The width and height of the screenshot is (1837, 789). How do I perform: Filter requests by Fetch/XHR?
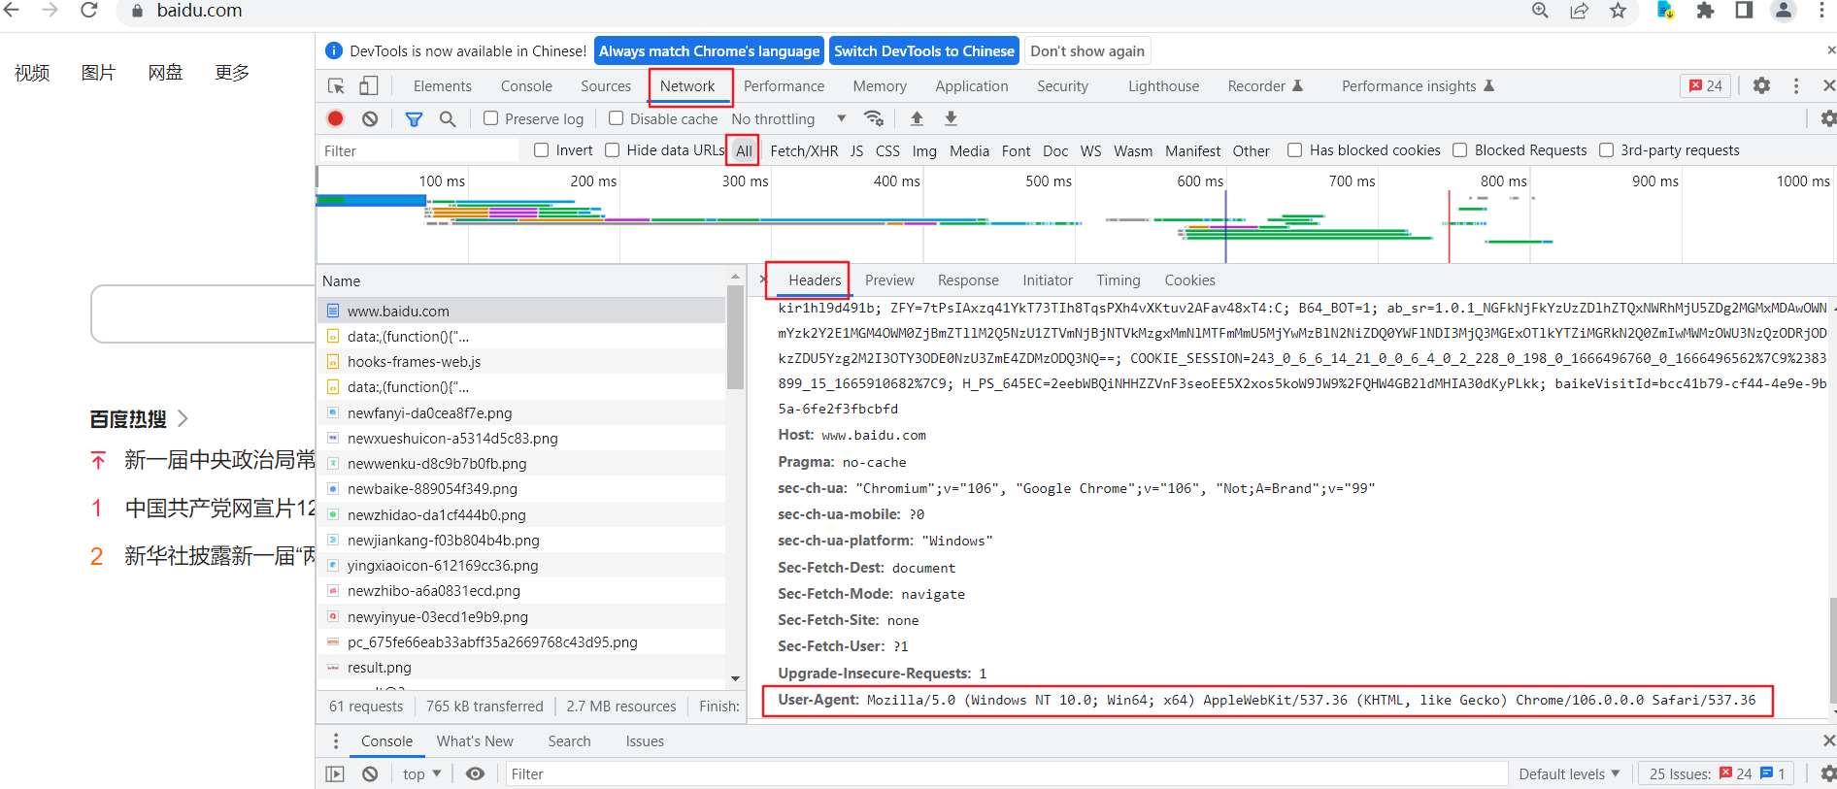click(x=804, y=150)
